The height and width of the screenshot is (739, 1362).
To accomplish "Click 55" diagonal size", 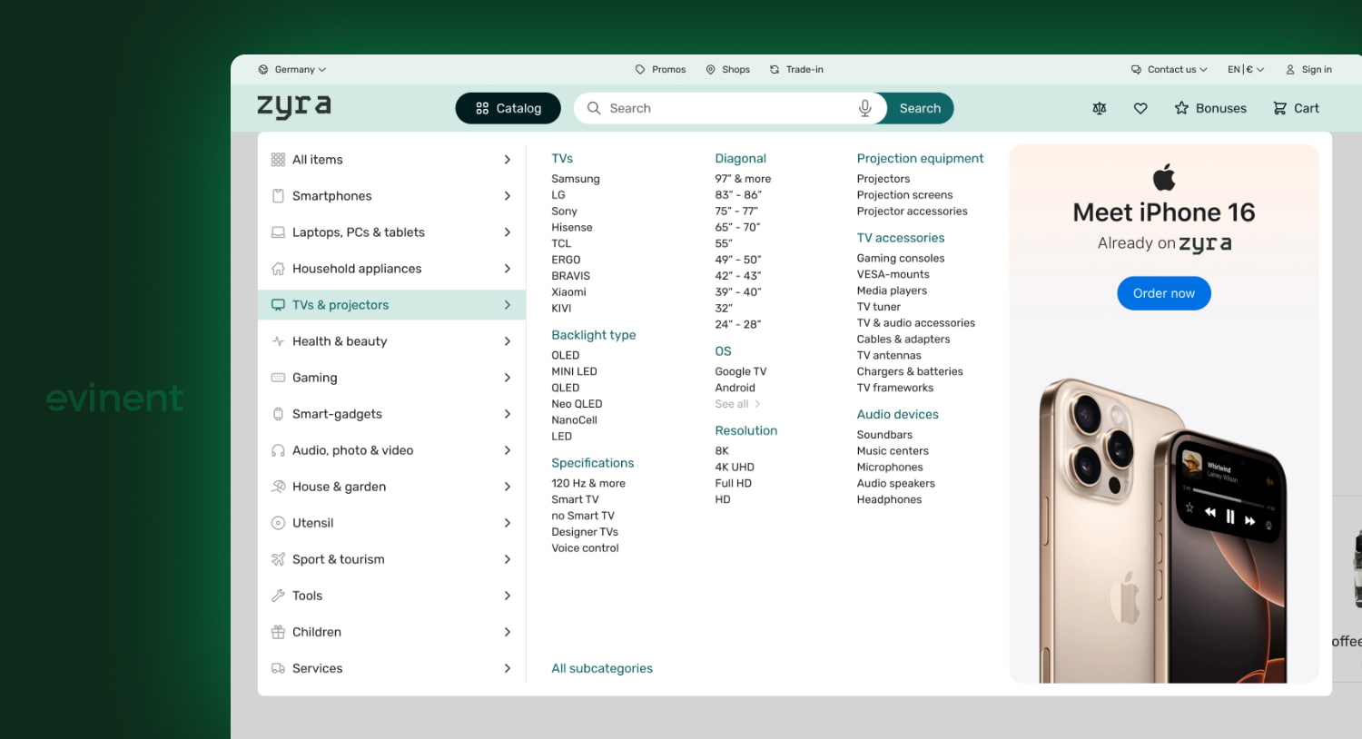I will point(724,243).
